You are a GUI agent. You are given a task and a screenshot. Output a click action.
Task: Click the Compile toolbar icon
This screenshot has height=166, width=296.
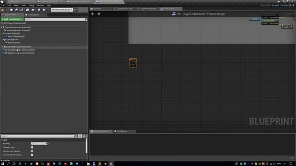click(3, 10)
